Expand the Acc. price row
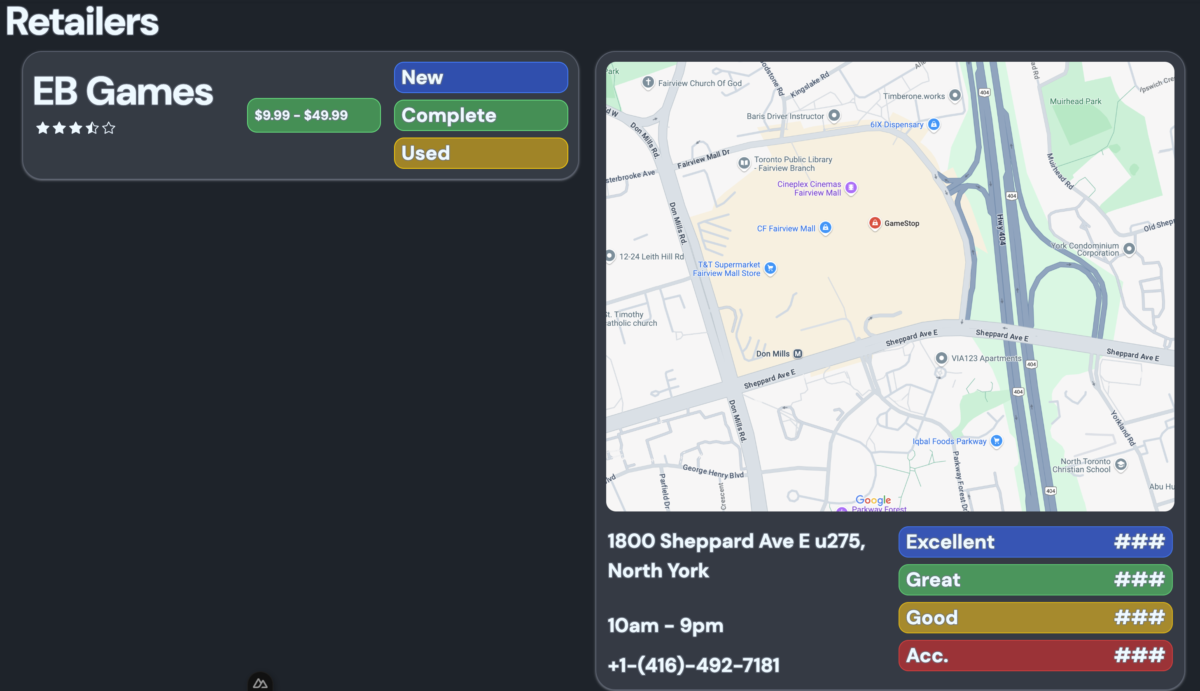1200x691 pixels. point(1035,656)
